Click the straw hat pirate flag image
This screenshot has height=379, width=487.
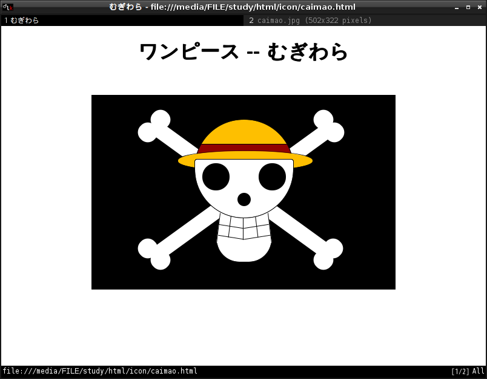243,192
